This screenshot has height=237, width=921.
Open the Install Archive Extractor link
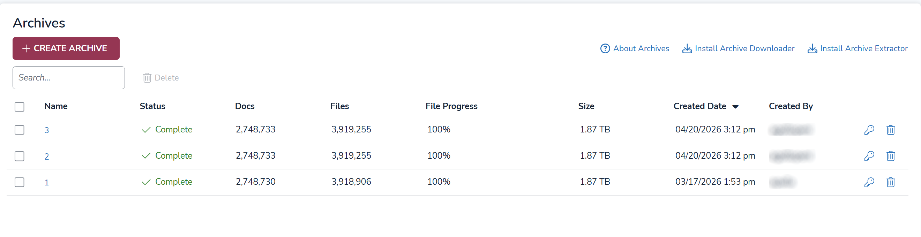click(x=863, y=48)
